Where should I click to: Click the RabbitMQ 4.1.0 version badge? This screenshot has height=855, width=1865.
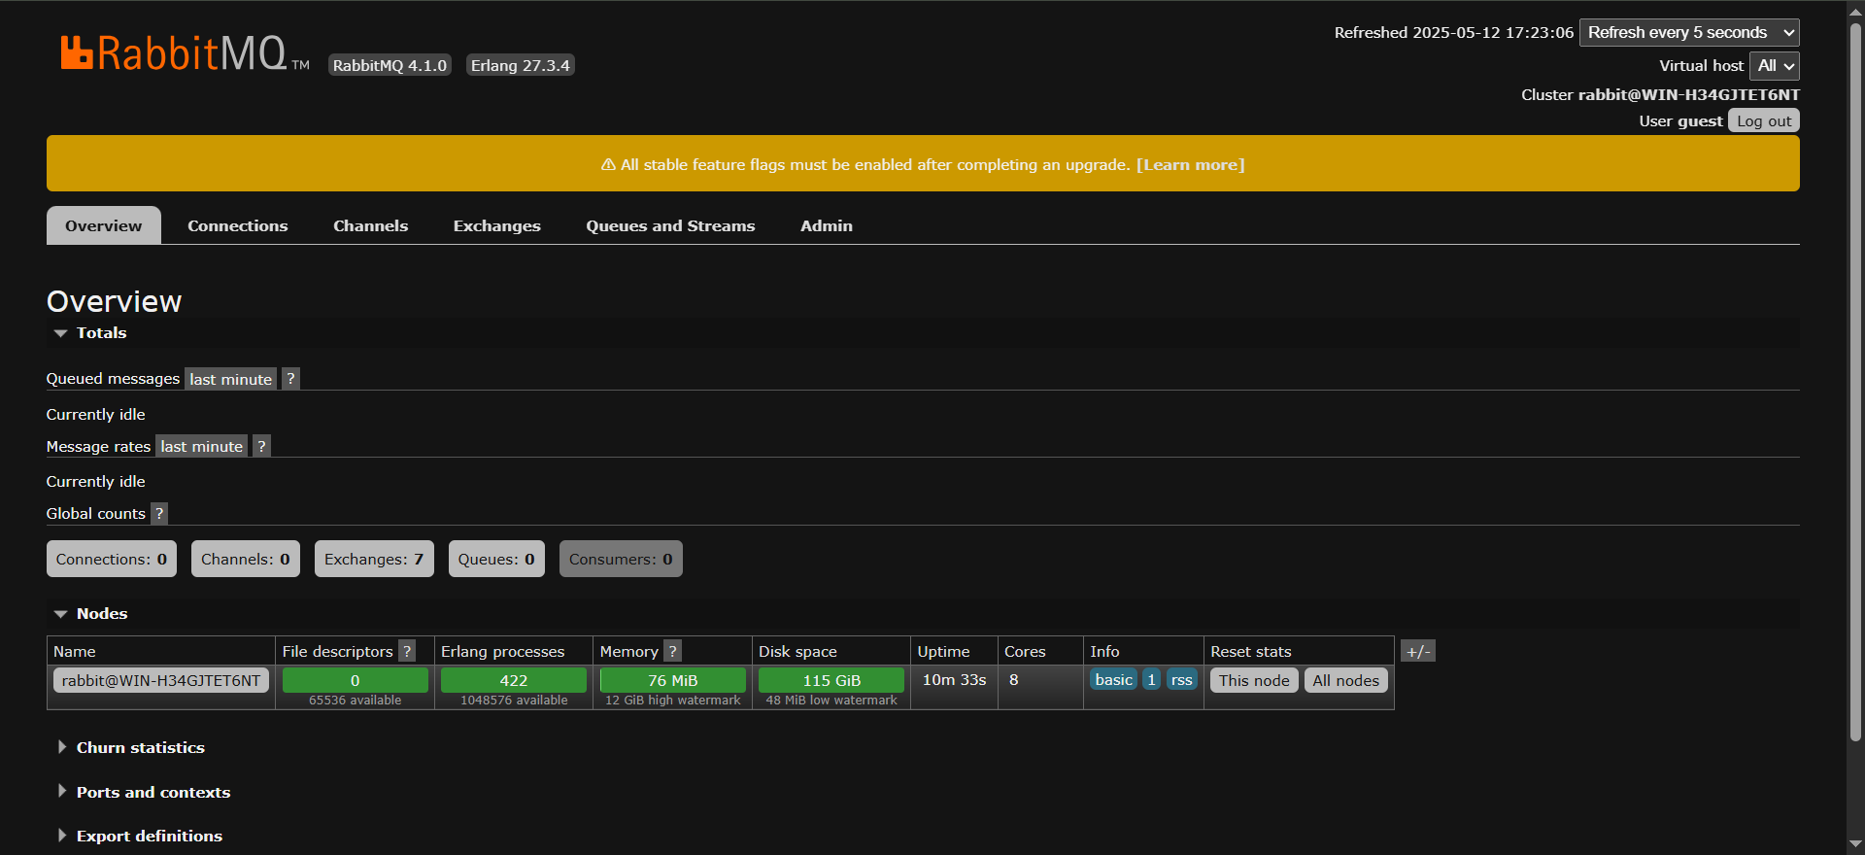tap(390, 65)
